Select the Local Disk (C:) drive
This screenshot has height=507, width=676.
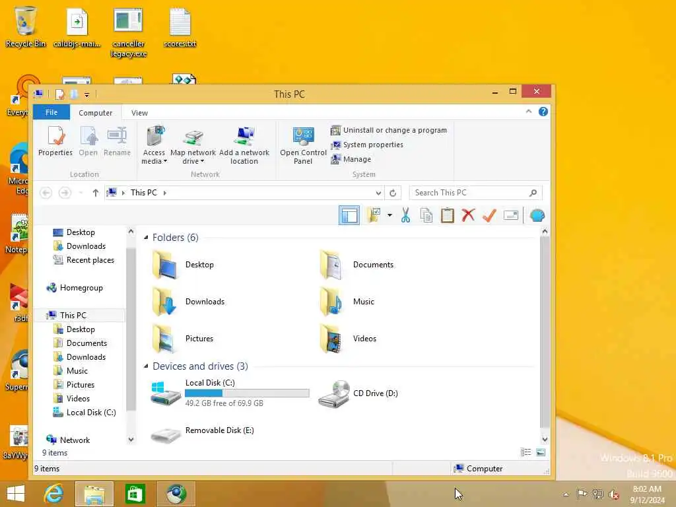(230, 393)
